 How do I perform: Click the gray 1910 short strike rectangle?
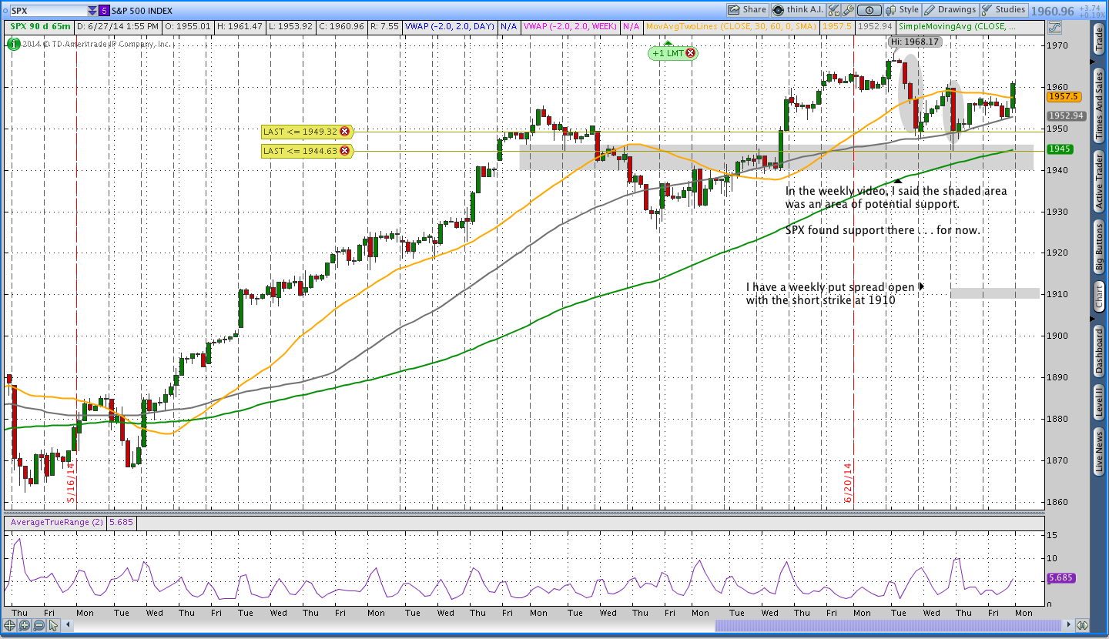[995, 293]
